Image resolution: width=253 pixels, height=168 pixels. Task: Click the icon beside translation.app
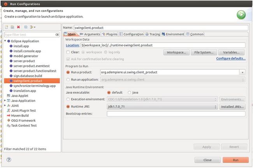[11, 91]
